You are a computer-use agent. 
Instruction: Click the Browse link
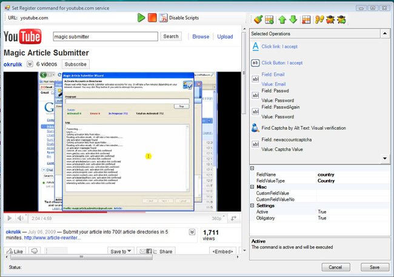pyautogui.click(x=201, y=37)
